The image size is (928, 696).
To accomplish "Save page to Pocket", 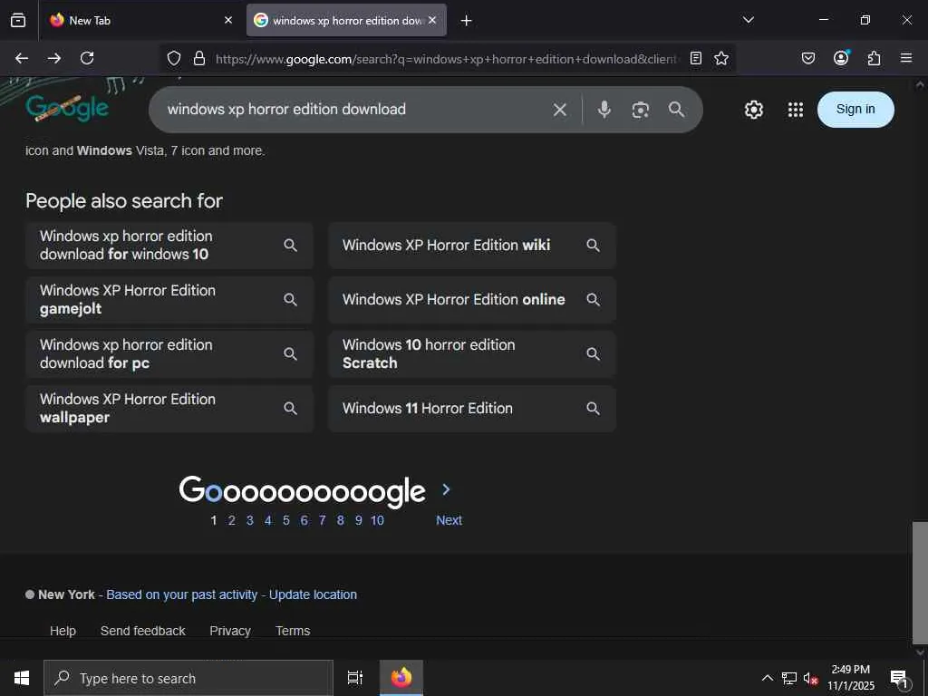I will coord(808,58).
